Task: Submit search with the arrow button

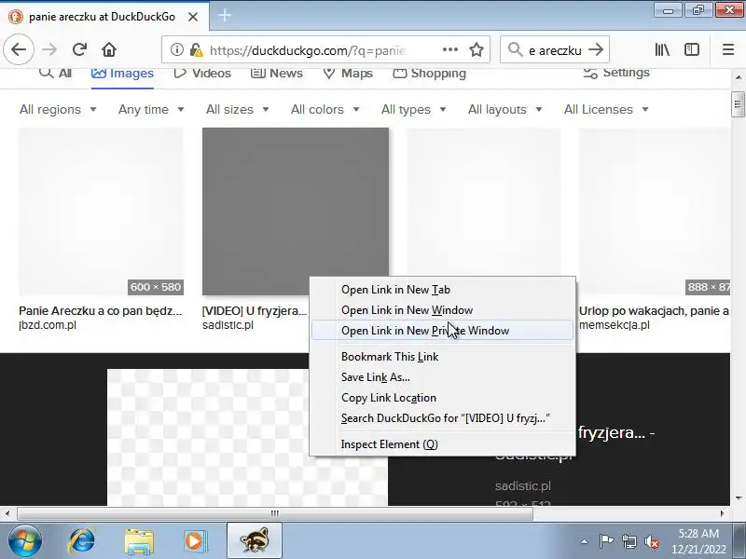Action: tap(596, 49)
